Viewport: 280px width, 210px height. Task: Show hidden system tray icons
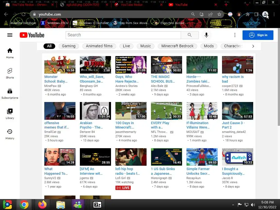[x=233, y=205]
